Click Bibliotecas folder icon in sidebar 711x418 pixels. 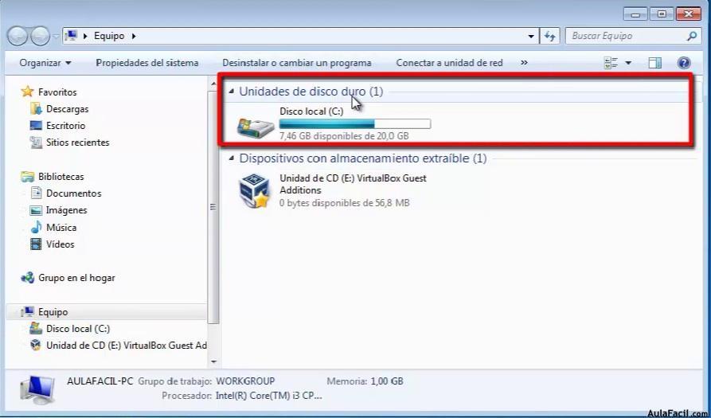[28, 177]
